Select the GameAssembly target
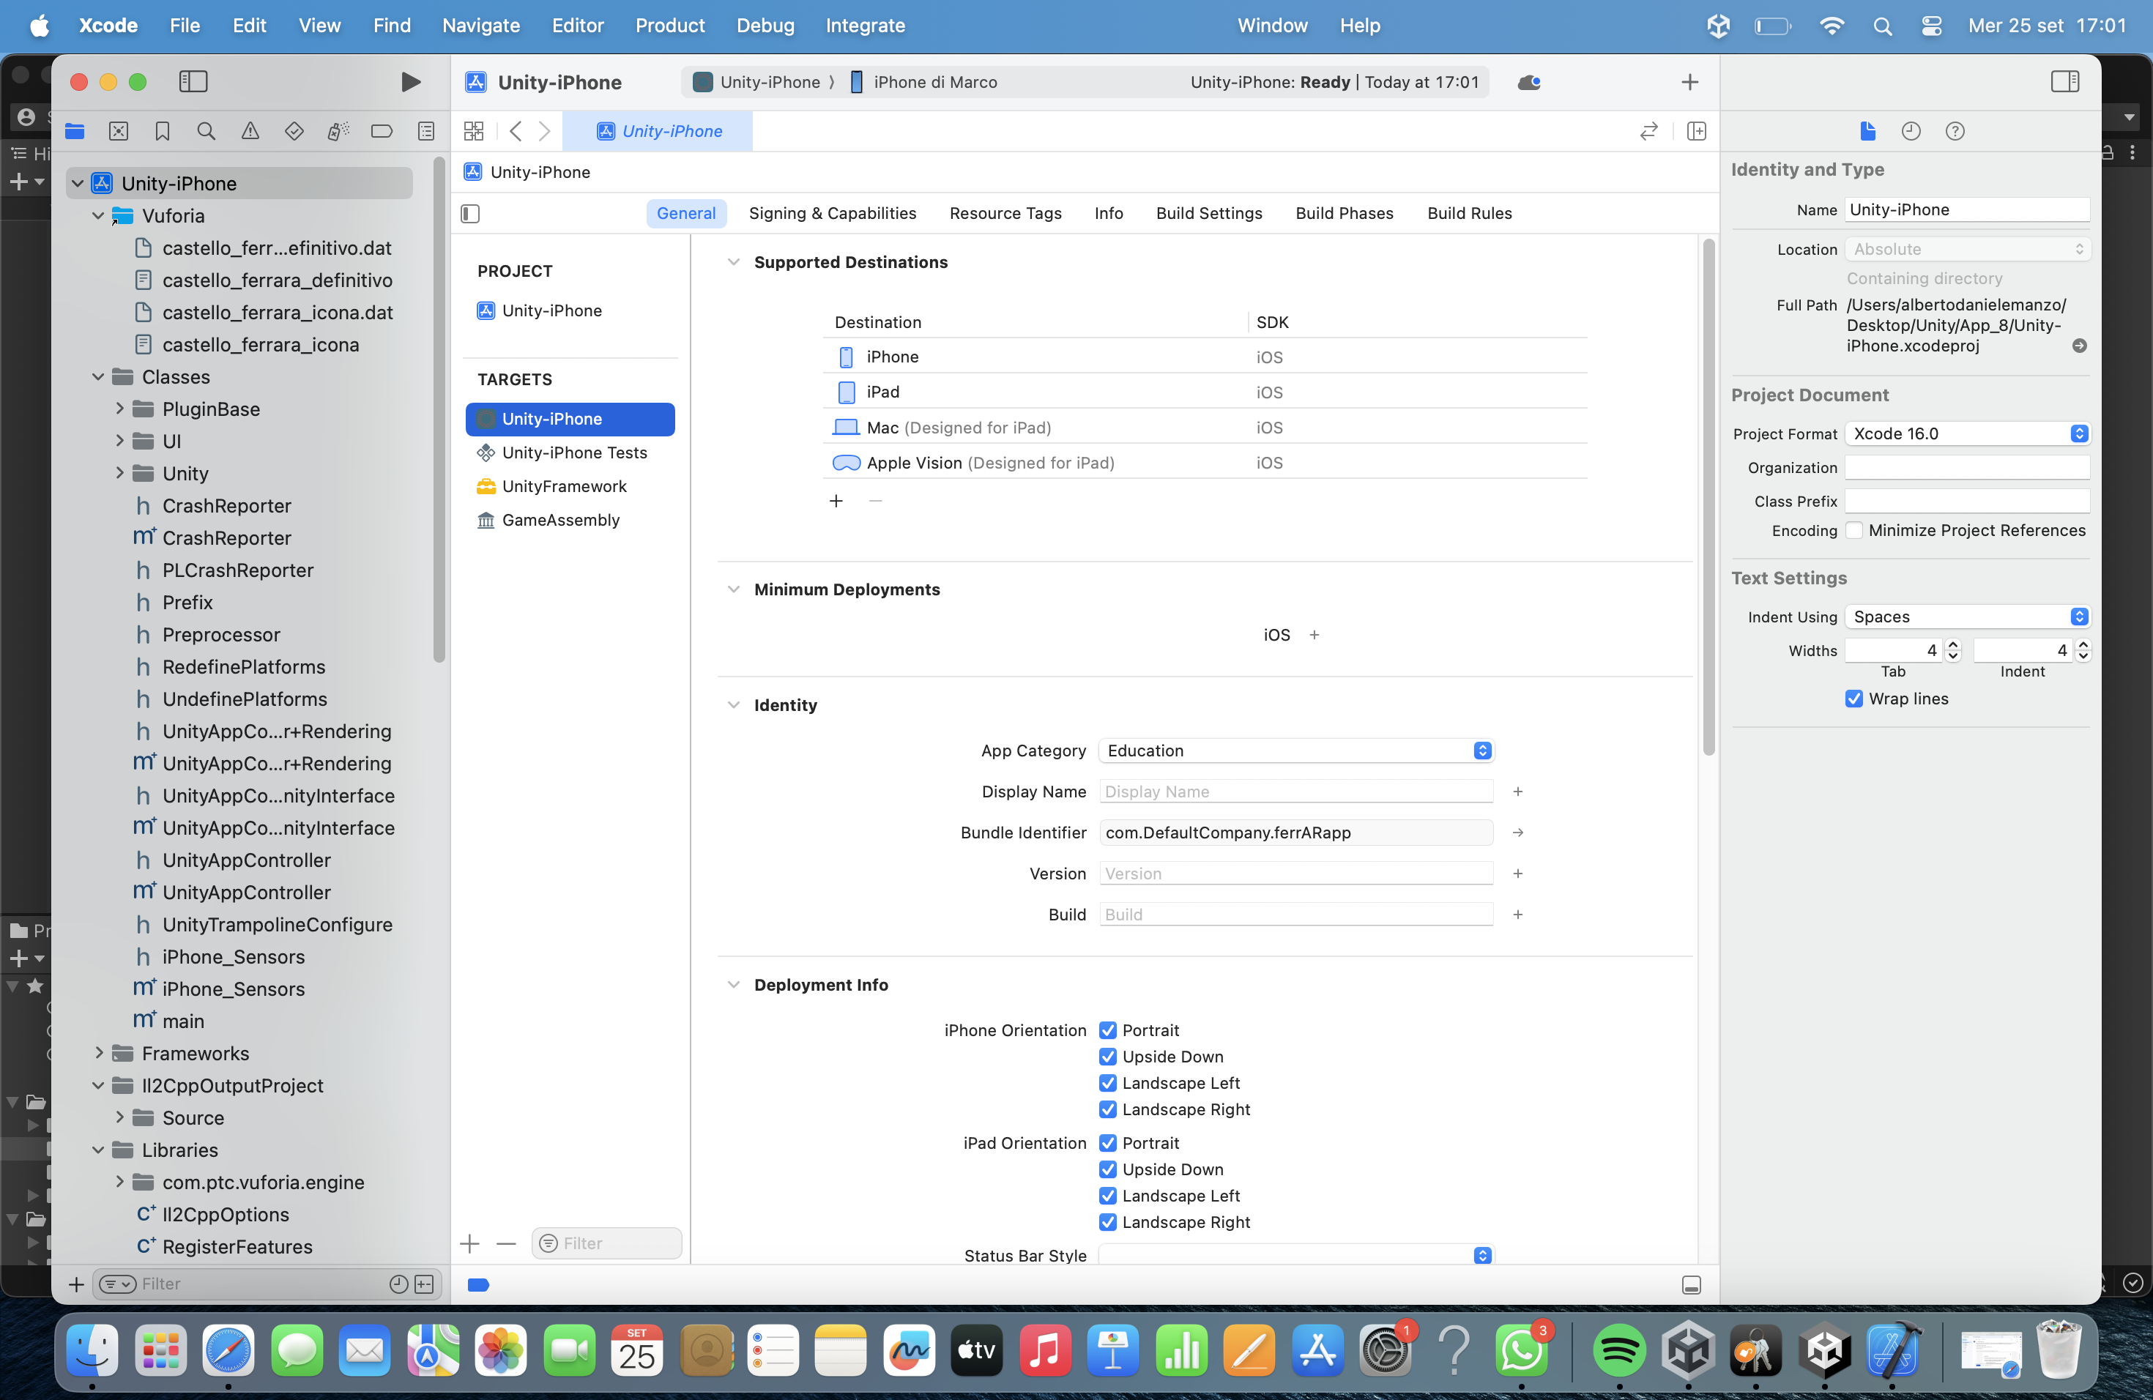The height and width of the screenshot is (1400, 2153). tap(570, 520)
